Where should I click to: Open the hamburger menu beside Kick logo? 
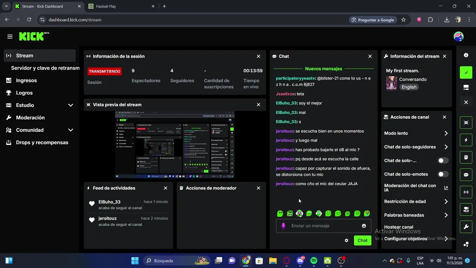[10, 36]
